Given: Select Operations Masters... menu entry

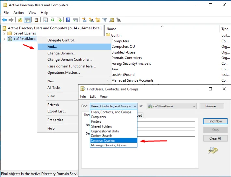Looking at the screenshot, I should pyautogui.click(x=74, y=72).
